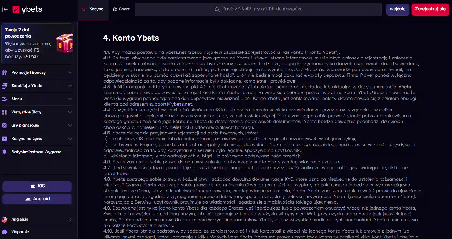Click the Kasyno na żywo play icon

[x=4, y=139]
